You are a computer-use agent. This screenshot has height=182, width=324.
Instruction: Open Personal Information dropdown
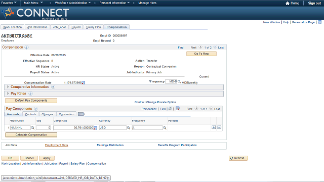pyautogui.click(x=114, y=3)
